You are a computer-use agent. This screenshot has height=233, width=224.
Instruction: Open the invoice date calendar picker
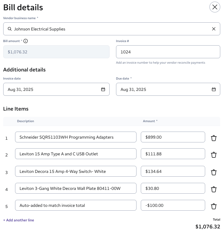pyautogui.click(x=103, y=89)
